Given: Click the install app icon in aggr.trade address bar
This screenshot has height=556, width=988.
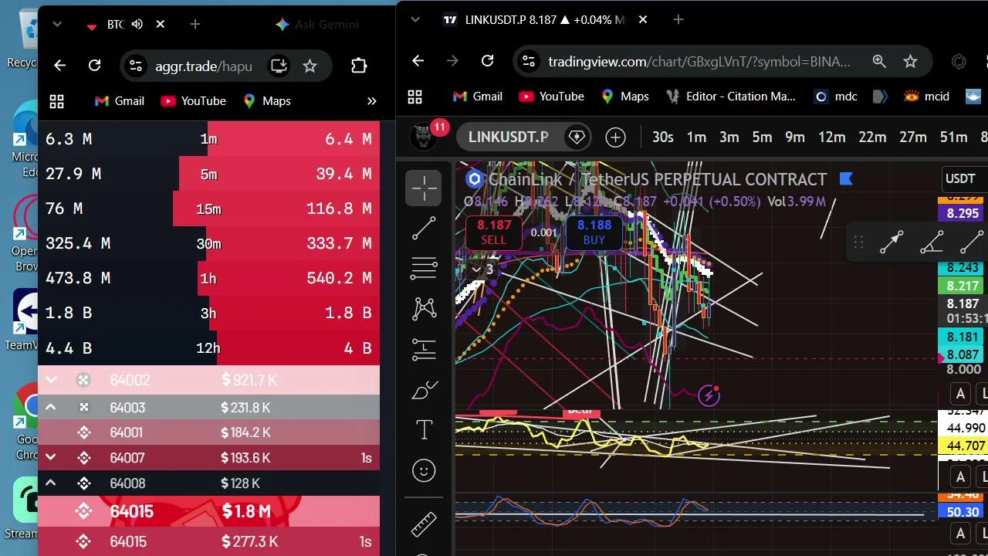Looking at the screenshot, I should [x=278, y=66].
